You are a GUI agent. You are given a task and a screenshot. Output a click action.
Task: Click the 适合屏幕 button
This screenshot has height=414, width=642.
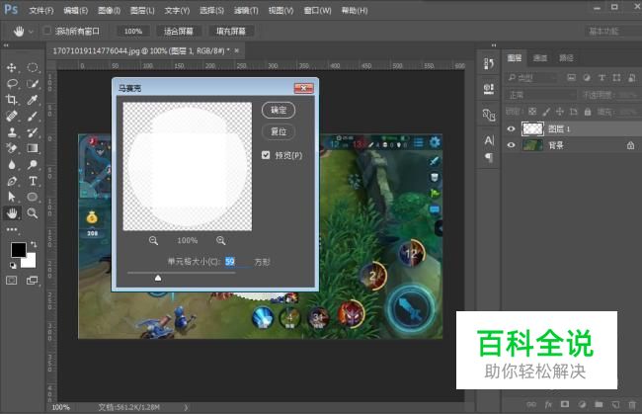click(178, 31)
